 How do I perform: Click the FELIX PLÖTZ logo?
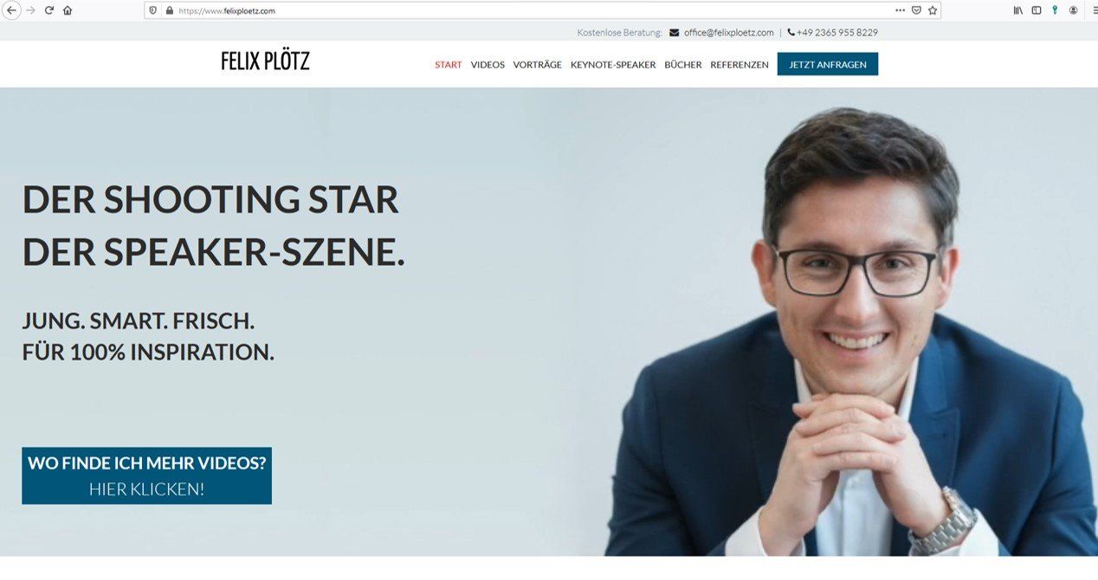(265, 61)
